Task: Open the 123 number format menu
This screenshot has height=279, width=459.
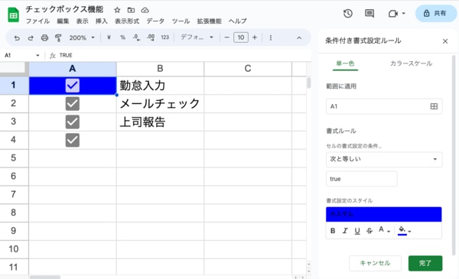Action: click(165, 37)
